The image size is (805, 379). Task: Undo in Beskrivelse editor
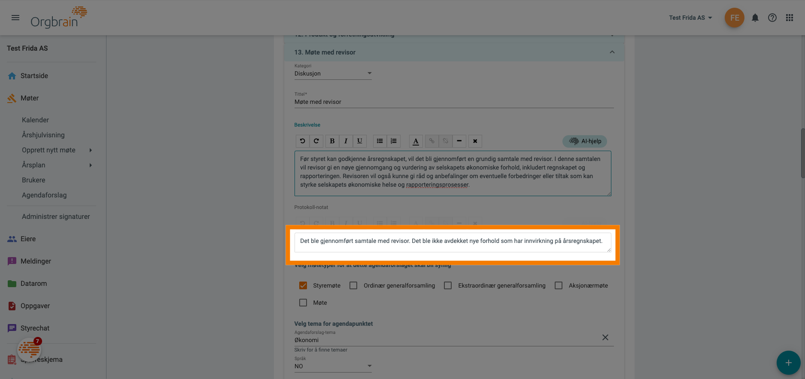(x=302, y=141)
